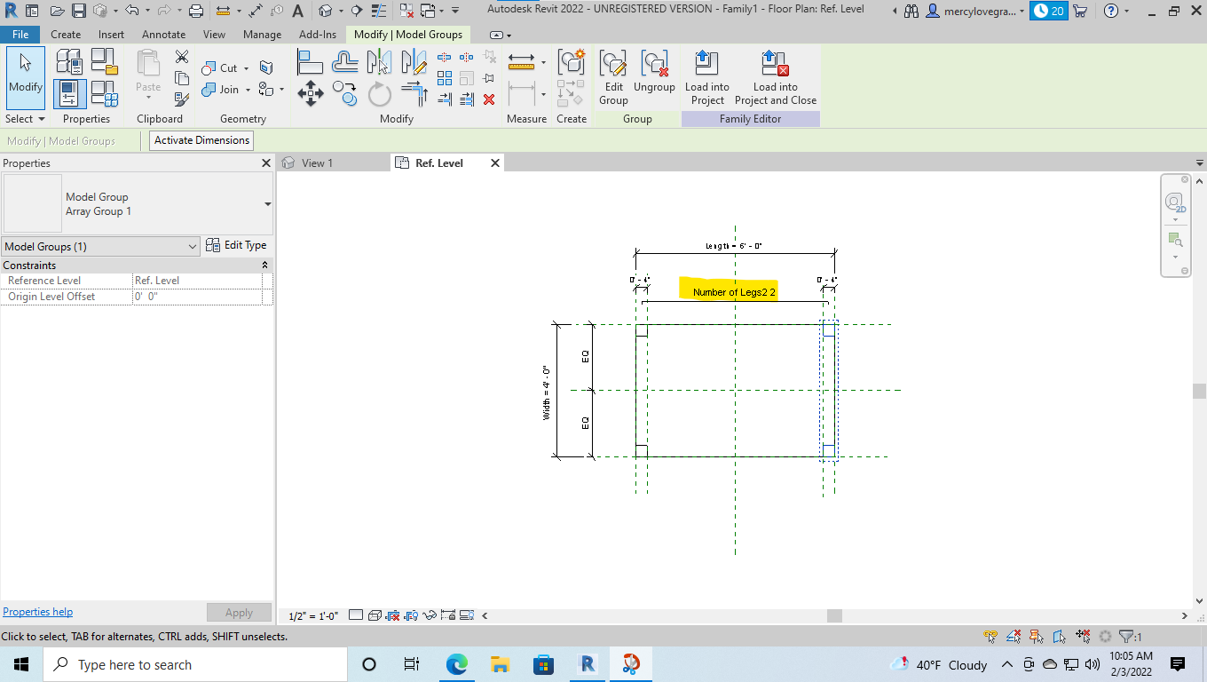The width and height of the screenshot is (1207, 682).
Task: Activate the Rotate tool
Action: (378, 92)
